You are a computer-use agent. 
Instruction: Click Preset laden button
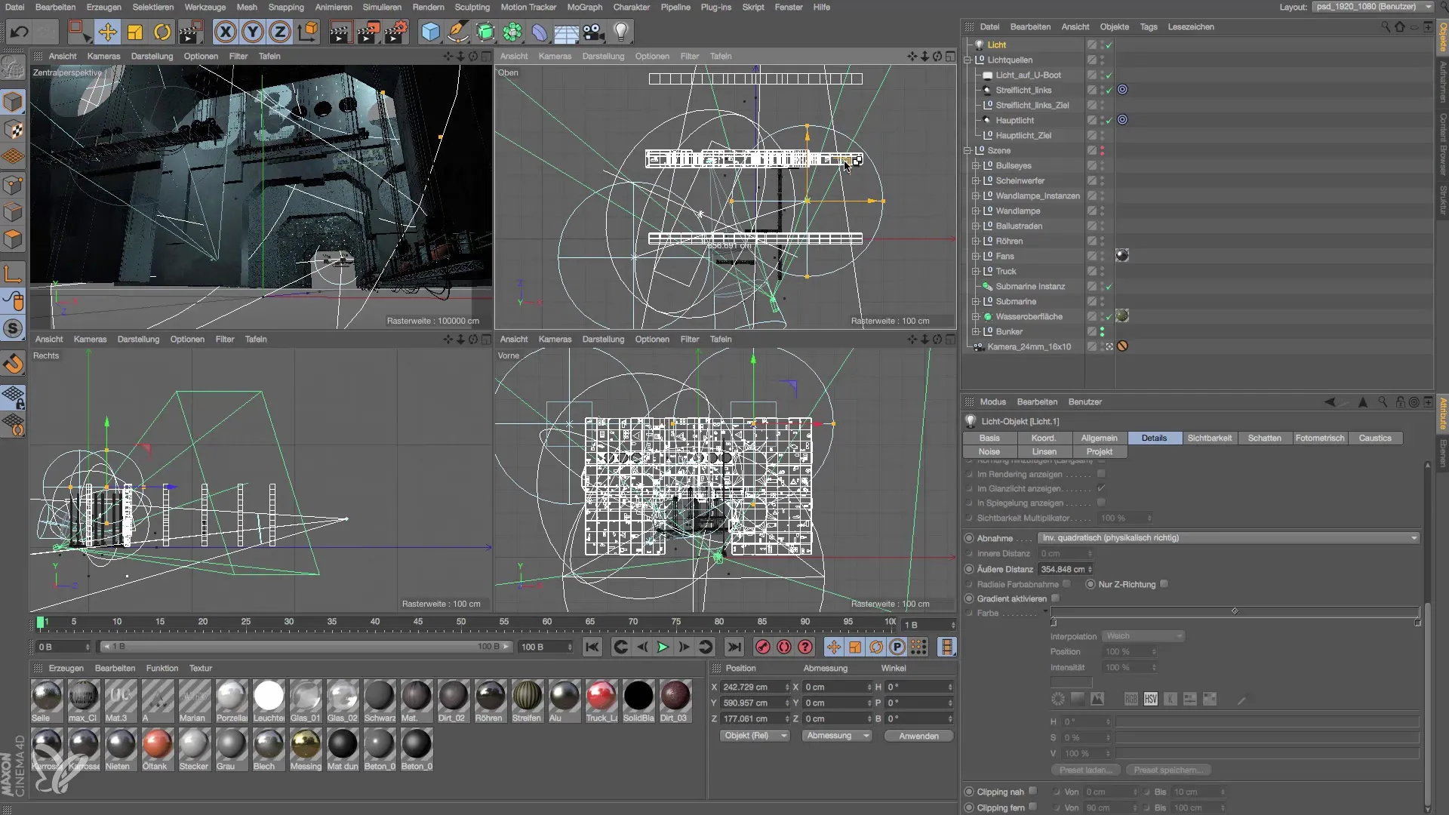tap(1086, 770)
